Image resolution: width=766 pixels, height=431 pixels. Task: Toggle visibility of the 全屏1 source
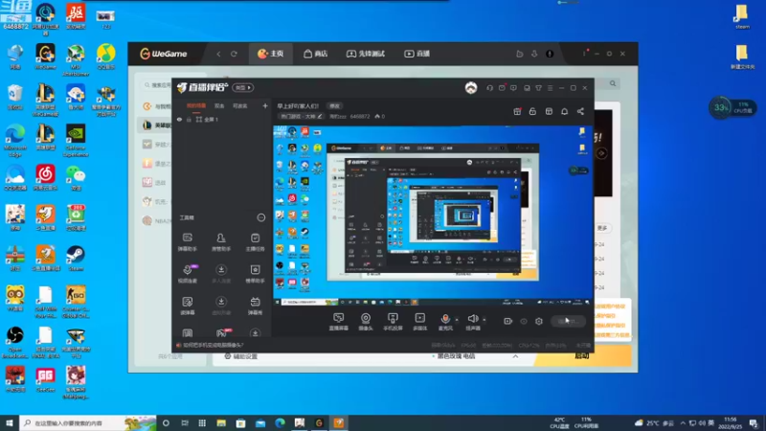coord(179,119)
